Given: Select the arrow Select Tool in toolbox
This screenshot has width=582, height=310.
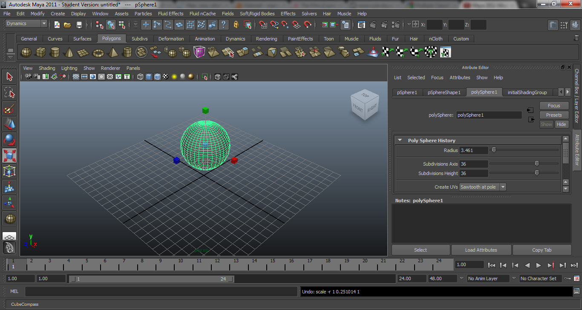Looking at the screenshot, I should (x=10, y=77).
